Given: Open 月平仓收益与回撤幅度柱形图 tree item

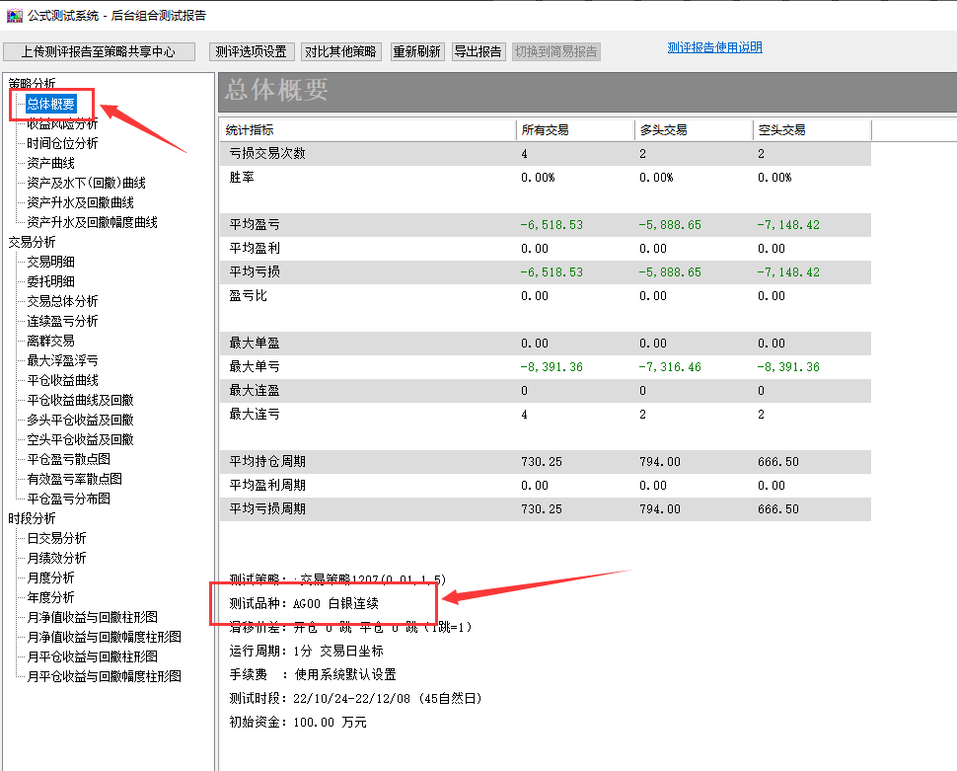Looking at the screenshot, I should 104,676.
